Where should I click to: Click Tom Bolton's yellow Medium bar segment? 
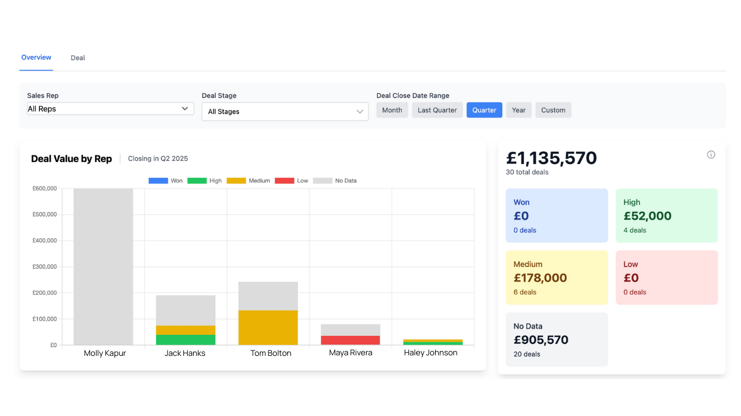point(269,328)
